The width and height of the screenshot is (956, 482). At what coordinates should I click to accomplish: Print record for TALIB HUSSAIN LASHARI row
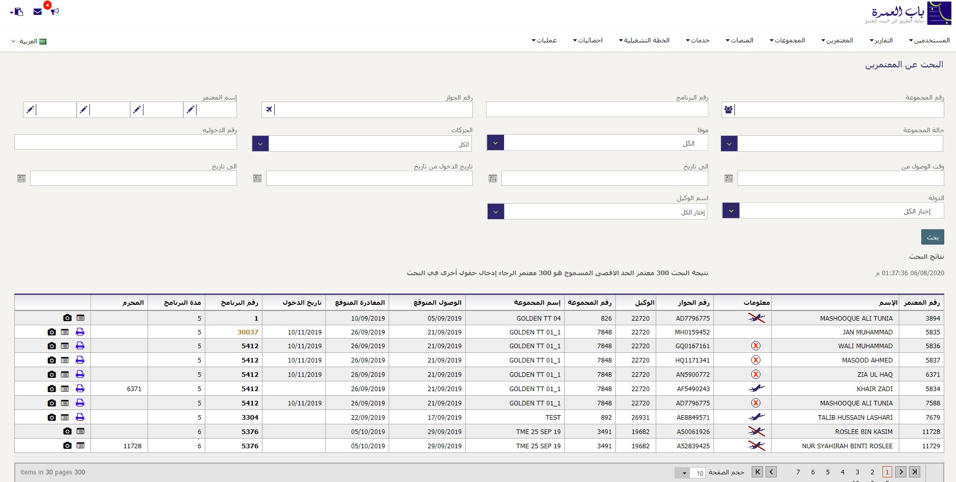coord(80,417)
